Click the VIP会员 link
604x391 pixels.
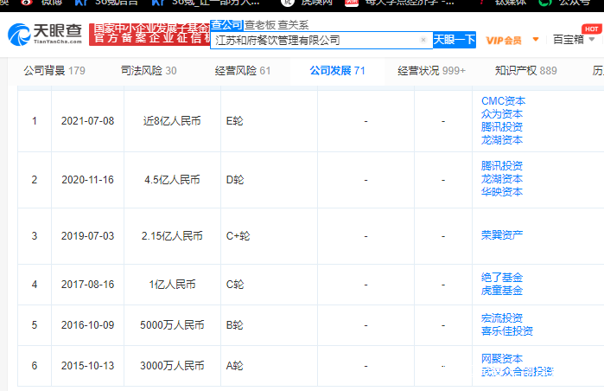(x=504, y=40)
